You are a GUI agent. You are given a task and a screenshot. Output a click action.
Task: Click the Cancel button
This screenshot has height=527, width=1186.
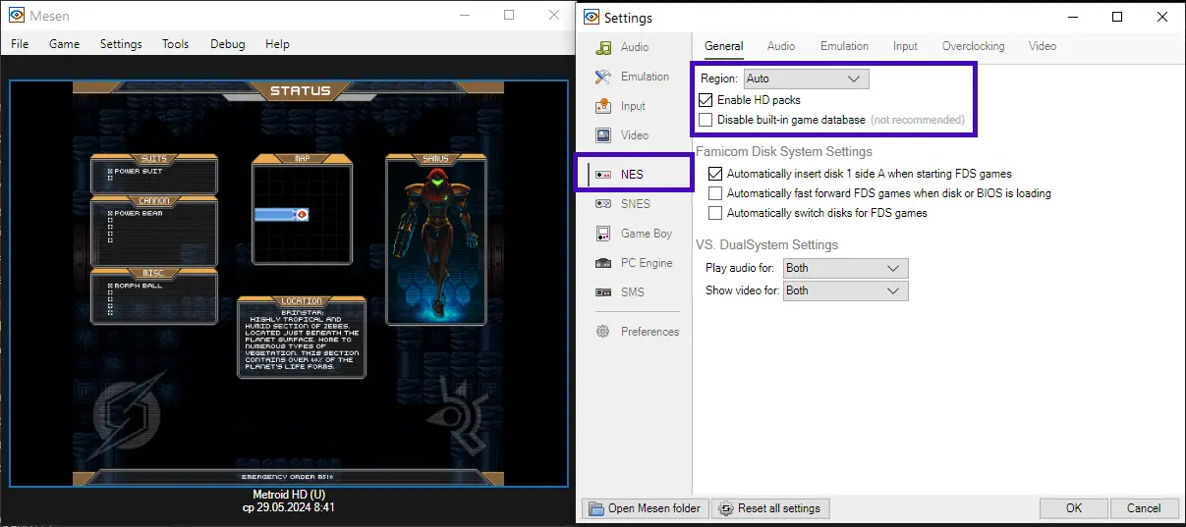[x=1144, y=508]
